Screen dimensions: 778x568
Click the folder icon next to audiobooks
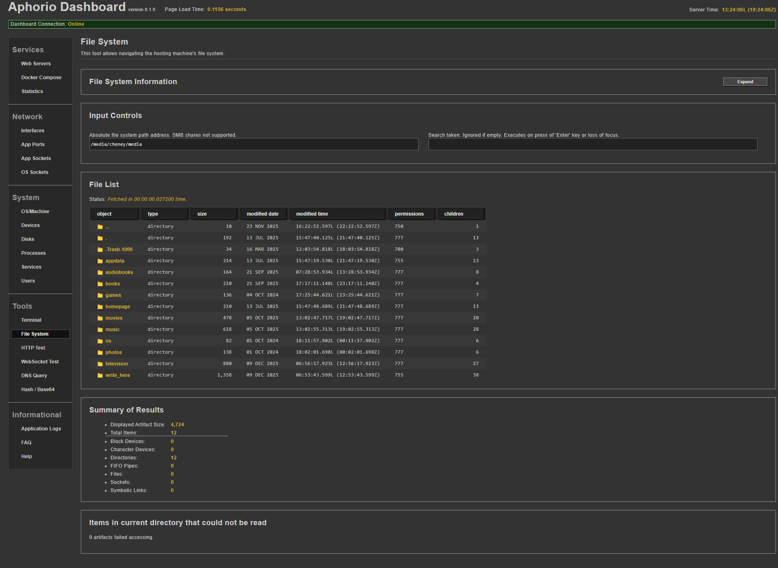click(100, 272)
